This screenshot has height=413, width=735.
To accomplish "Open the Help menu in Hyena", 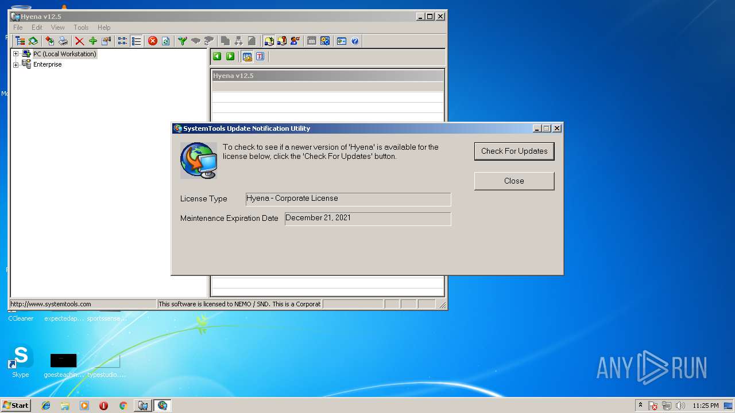I will tap(104, 27).
